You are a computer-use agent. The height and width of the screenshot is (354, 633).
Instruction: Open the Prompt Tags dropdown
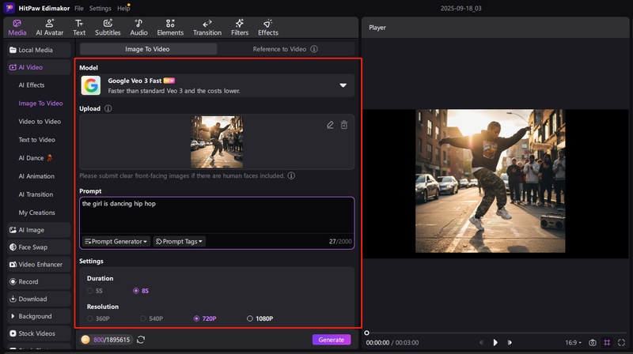[x=180, y=242]
